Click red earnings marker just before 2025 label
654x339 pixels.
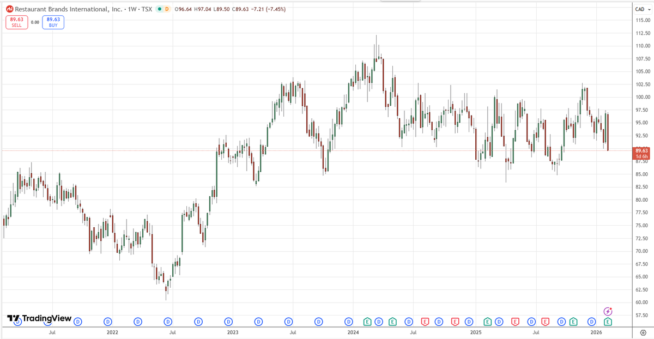pos(454,322)
